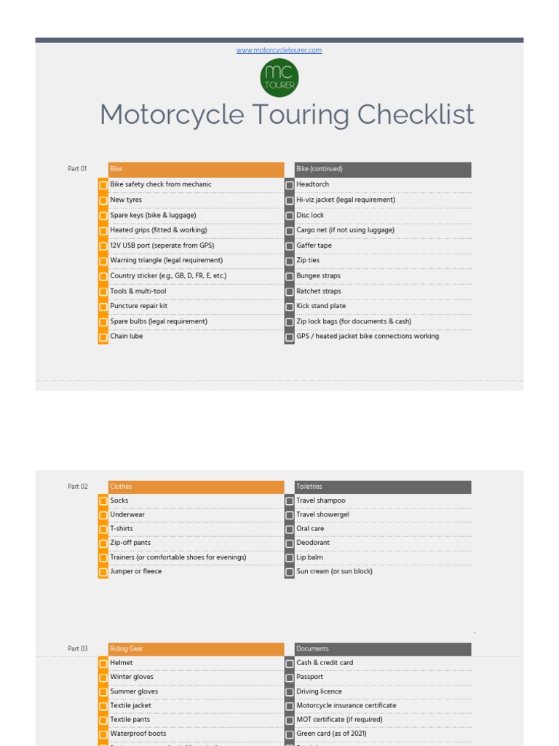The height and width of the screenshot is (746, 559).
Task: Click the gray Toiletries section header
Action: pos(382,487)
